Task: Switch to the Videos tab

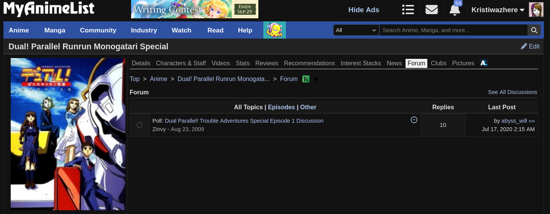Action: coord(221,63)
